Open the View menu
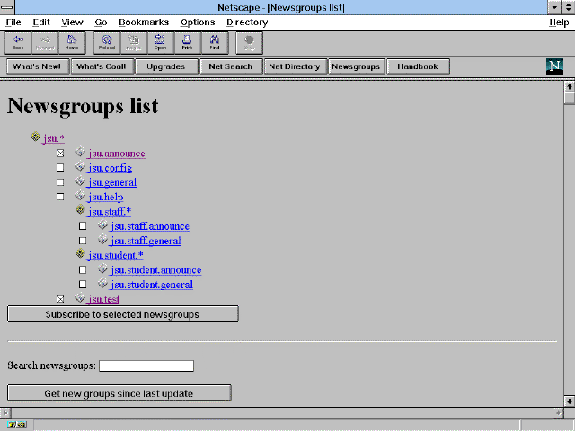Viewport: 575px width, 431px height. click(x=72, y=22)
